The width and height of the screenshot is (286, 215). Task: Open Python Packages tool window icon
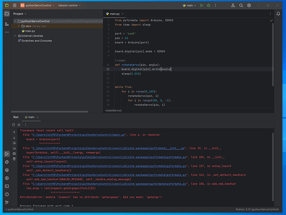7,162
